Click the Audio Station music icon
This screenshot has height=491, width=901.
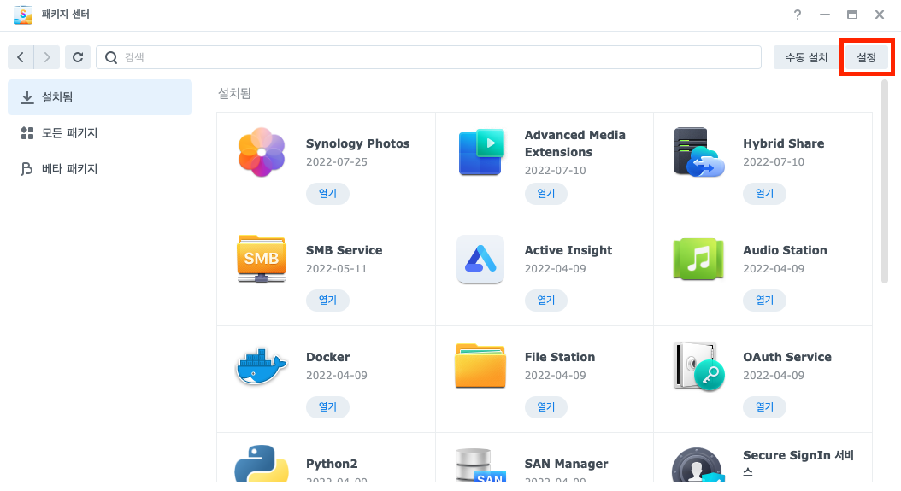[698, 259]
